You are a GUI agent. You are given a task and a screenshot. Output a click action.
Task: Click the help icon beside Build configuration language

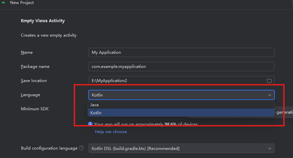pos(82,148)
